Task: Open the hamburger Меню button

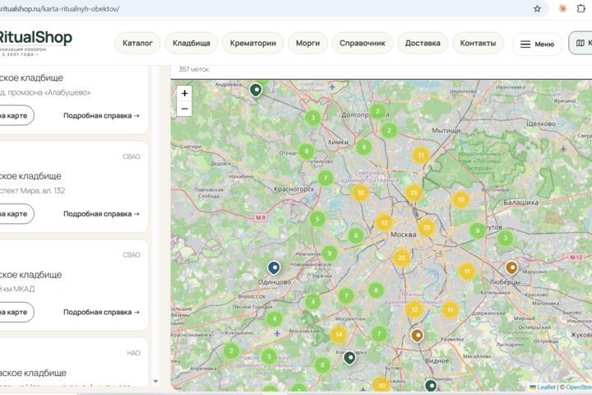Action: click(537, 44)
